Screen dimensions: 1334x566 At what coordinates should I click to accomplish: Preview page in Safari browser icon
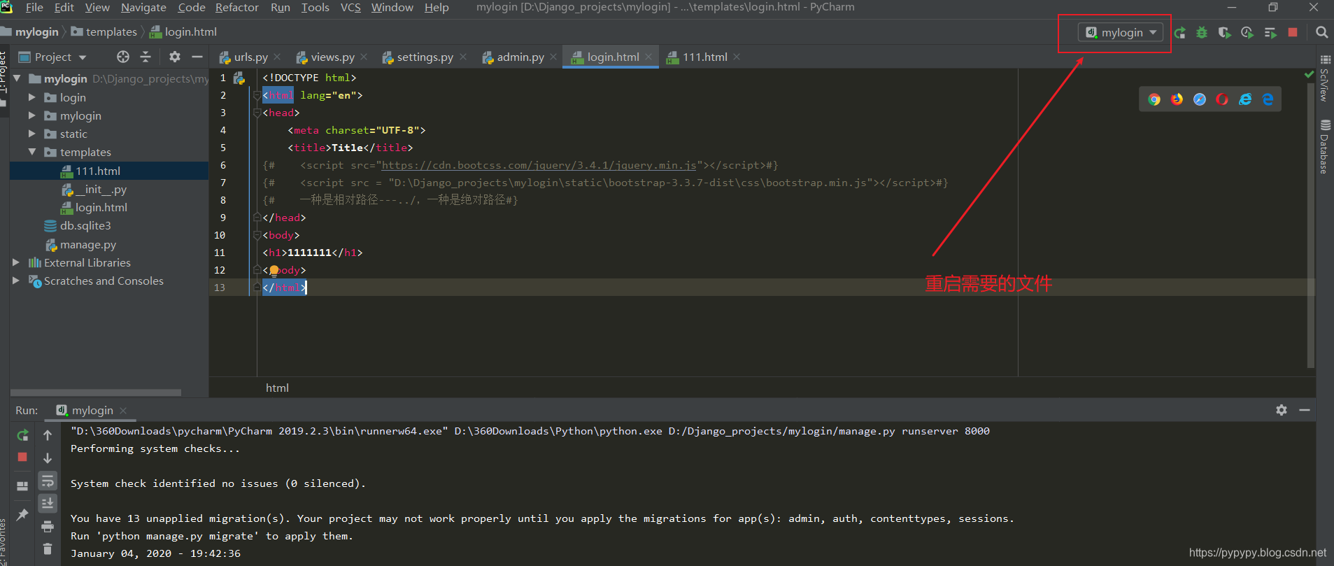1200,99
